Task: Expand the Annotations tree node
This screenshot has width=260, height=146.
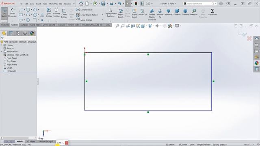Action: pyautogui.click(x=2, y=52)
